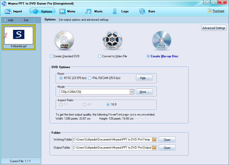Click the Purchase shopping cart icon
Viewport: 229px width, 165px height.
(x=210, y=11)
